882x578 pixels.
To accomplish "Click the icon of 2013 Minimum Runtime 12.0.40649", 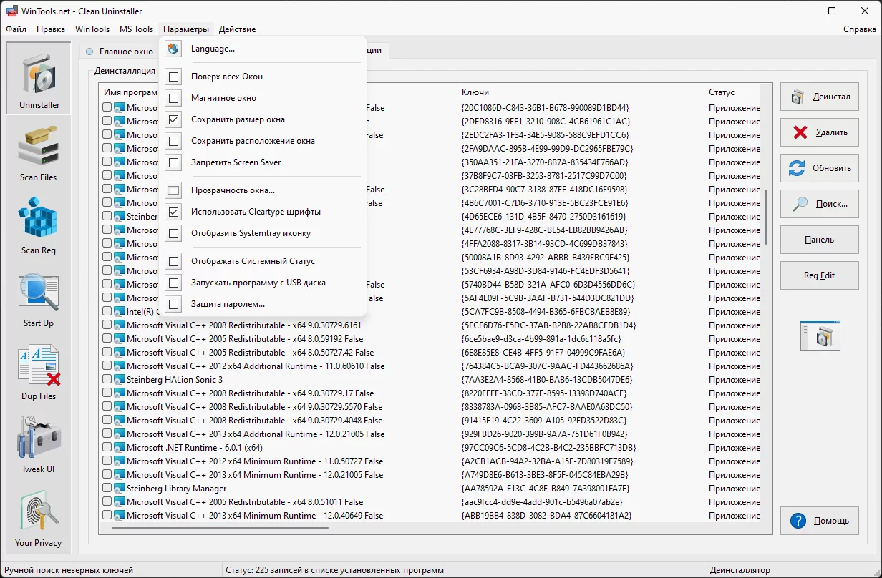I will coord(120,516).
